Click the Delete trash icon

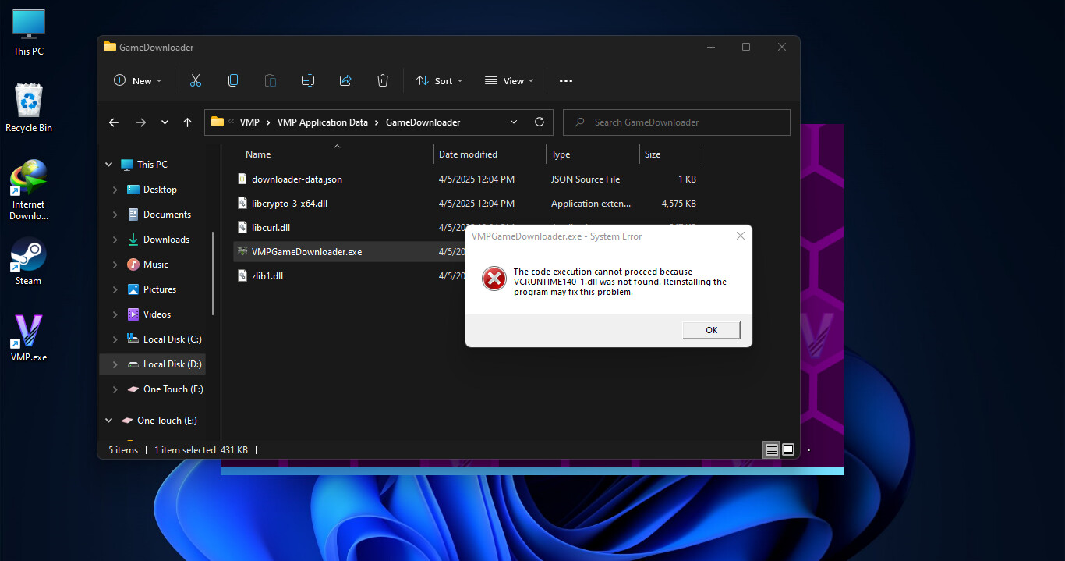pyautogui.click(x=383, y=80)
